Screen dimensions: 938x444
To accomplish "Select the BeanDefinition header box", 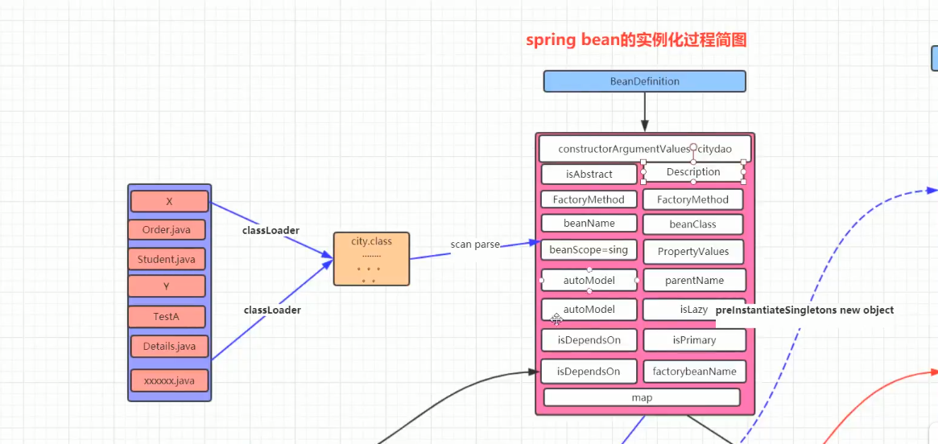I will pyautogui.click(x=644, y=81).
